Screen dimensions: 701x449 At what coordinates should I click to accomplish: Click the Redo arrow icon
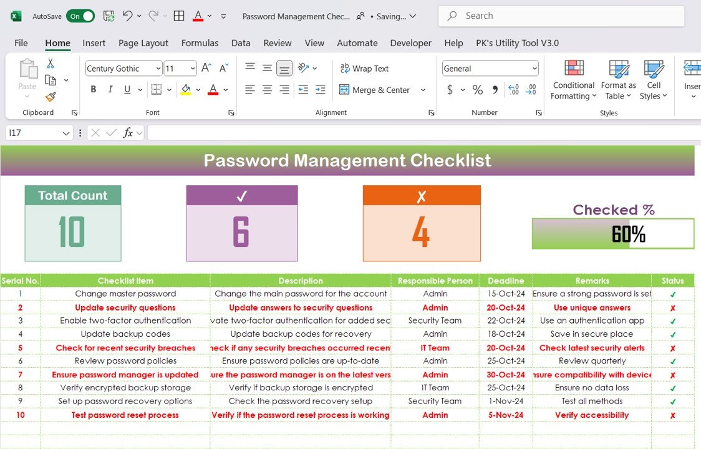pyautogui.click(x=153, y=16)
